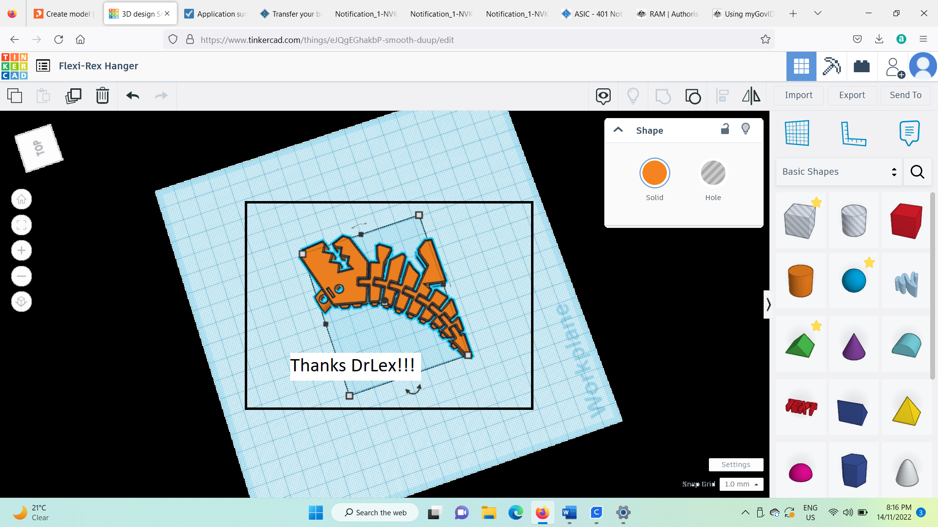
Task: Click the Copy tool icon
Action: click(15, 96)
